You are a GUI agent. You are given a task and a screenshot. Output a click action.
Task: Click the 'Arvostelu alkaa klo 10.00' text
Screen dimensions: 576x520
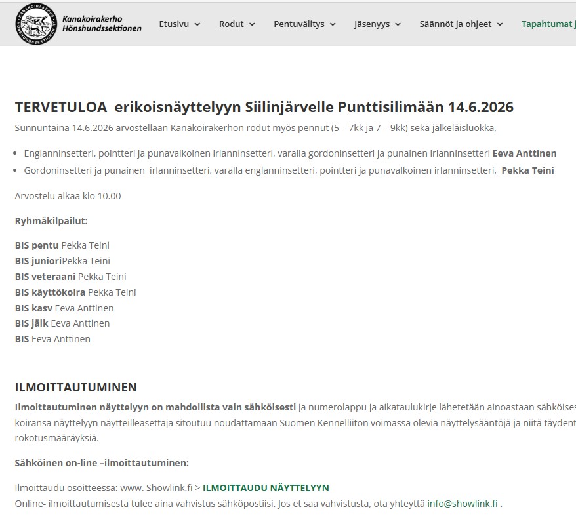68,196
